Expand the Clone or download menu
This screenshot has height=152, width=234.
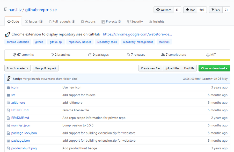click(214, 68)
